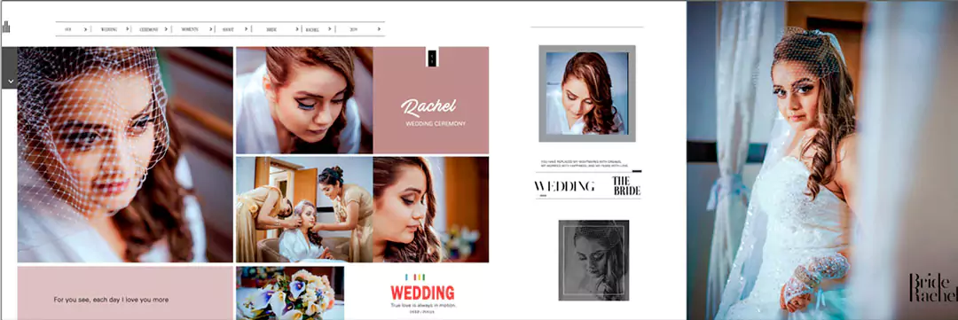Open the BRIDE item in the top strip
This screenshot has height=320, width=958.
click(272, 28)
